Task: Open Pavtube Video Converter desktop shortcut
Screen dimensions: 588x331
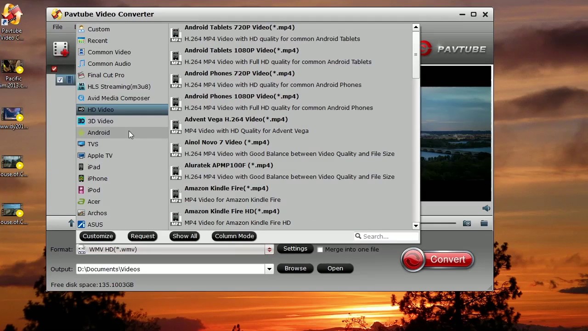Action: (12, 22)
